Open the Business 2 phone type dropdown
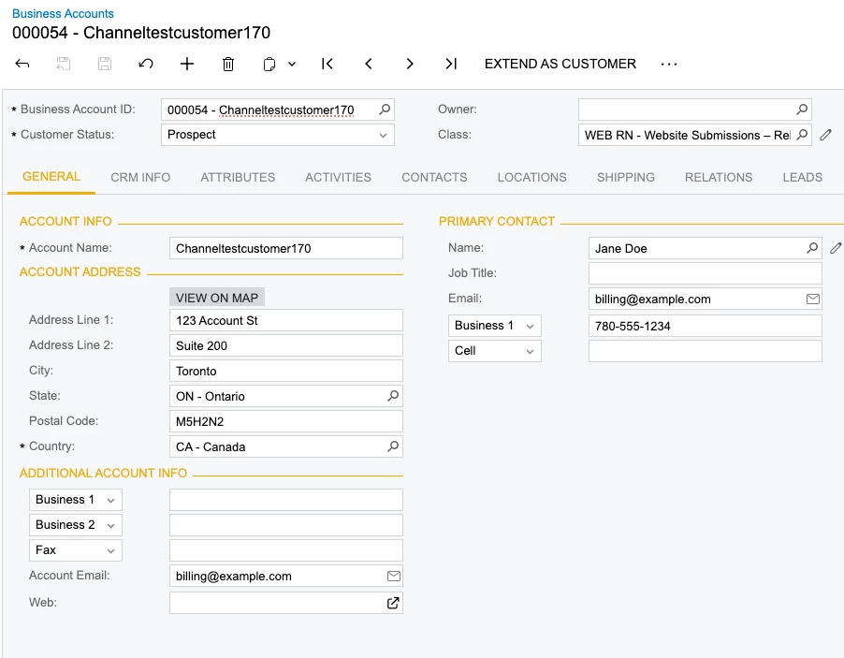844x658 pixels. click(x=76, y=525)
